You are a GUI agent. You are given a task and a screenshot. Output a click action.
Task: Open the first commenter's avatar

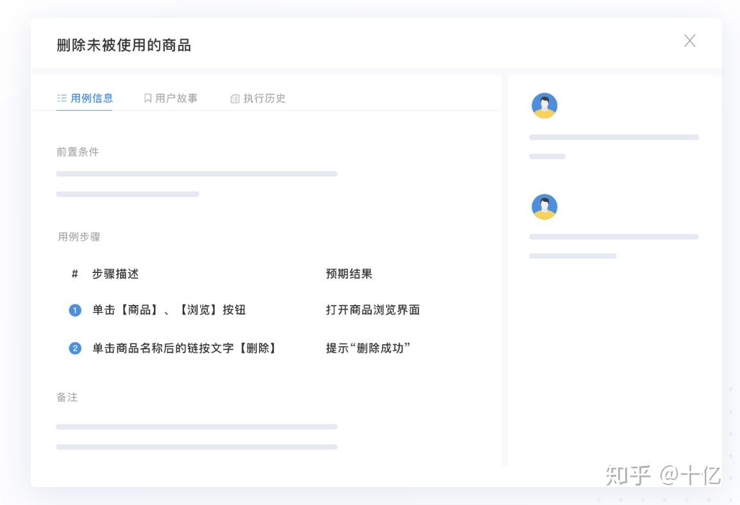(x=544, y=104)
